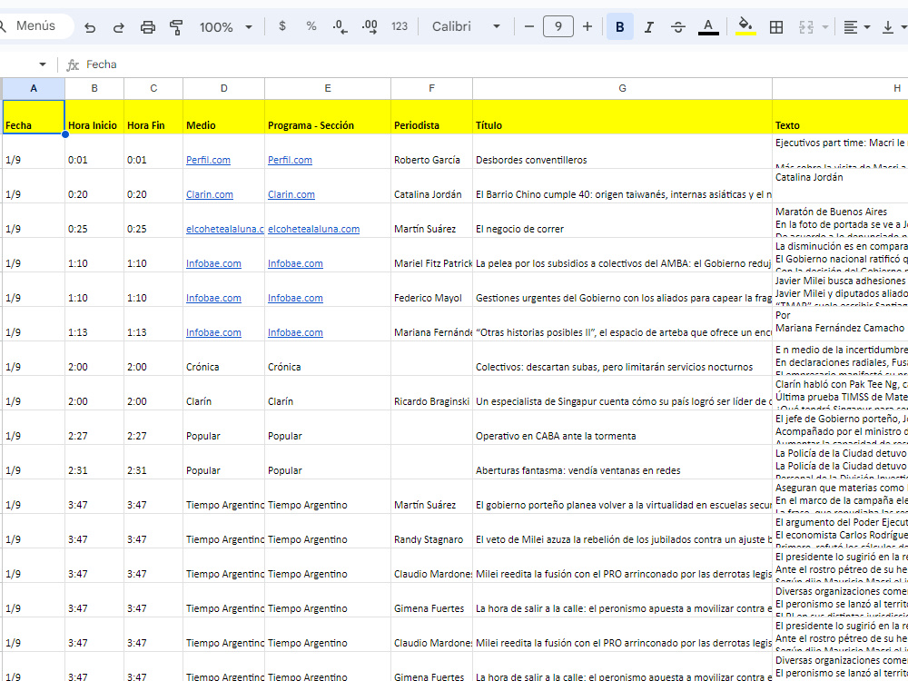Decrease decimal places

point(340,26)
